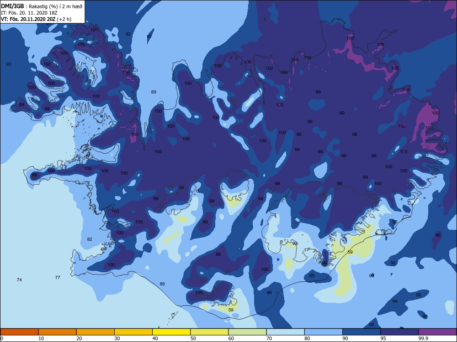The width and height of the screenshot is (457, 342).
Task: Click the legend tick label '60'
Action: (231, 338)
